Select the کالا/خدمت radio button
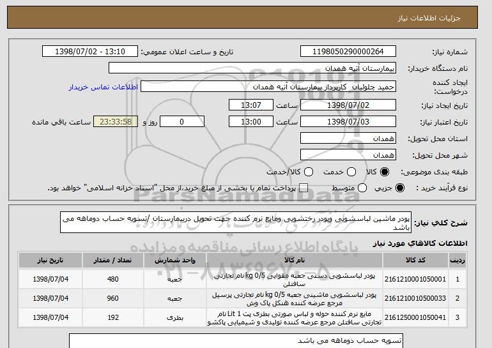 [x=309, y=172]
